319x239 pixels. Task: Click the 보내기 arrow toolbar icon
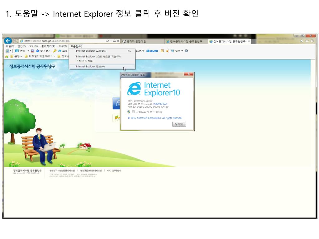coord(60,51)
